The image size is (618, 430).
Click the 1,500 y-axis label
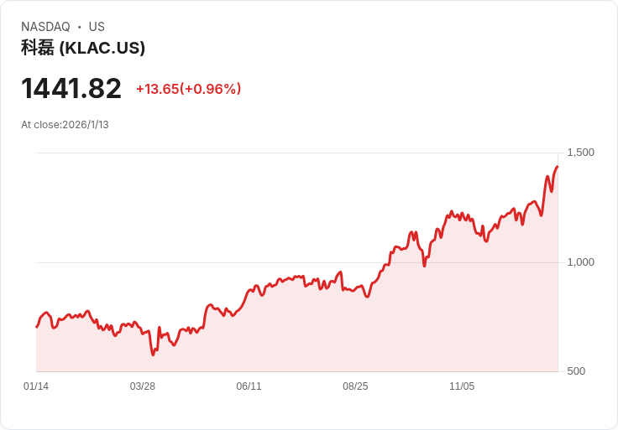pos(580,153)
